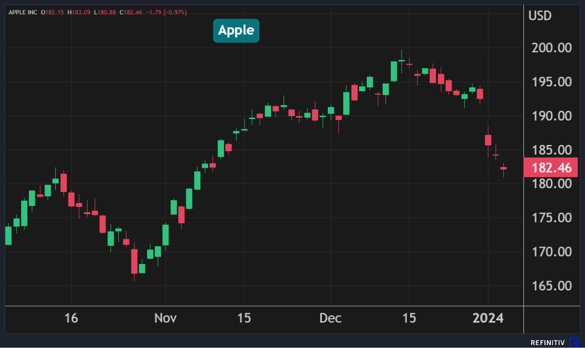Click the Refinitiv logo icon
This screenshot has width=585, height=348.
point(575,343)
